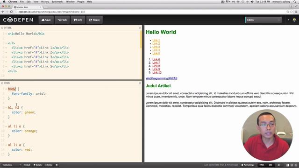Viewport: 299px width, 168px height.
Task: Click the 'color: orange;' CSS line
Action: click(x=25, y=131)
